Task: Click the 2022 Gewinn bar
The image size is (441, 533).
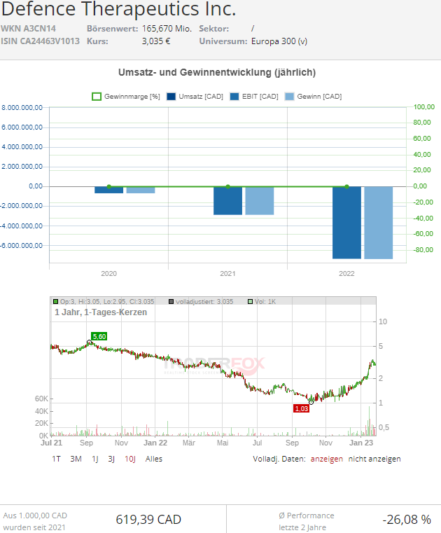Action: coord(379,223)
